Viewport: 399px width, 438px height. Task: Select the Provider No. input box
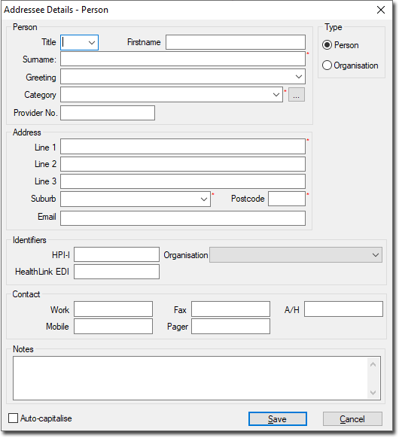coord(108,113)
